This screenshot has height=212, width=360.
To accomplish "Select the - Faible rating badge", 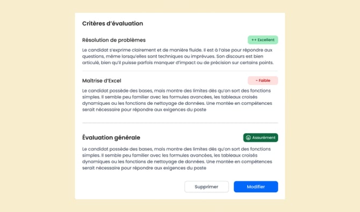I will tap(263, 80).
